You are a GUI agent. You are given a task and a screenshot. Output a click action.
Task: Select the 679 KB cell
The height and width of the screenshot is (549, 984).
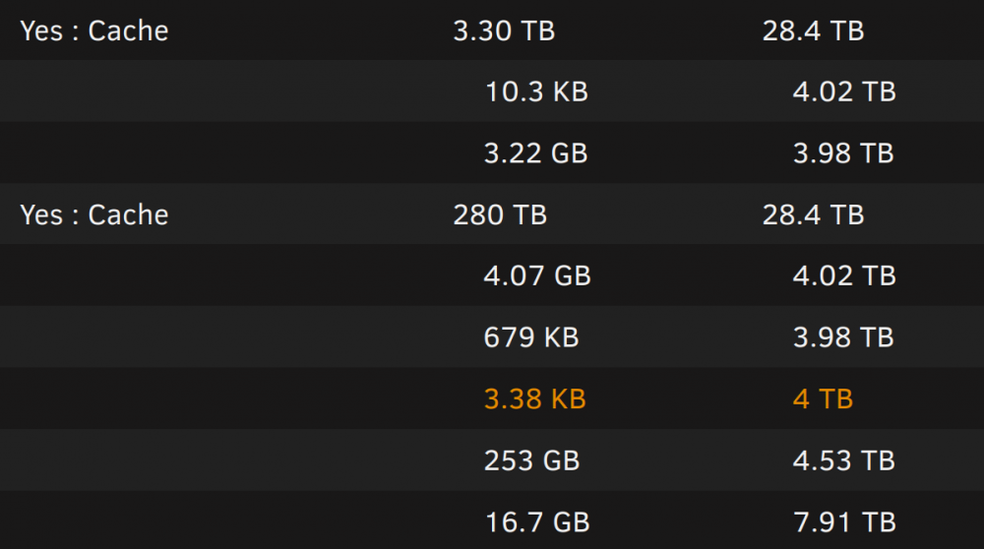(x=531, y=336)
